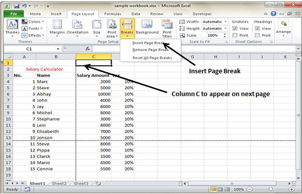Switch to Normal view
The width and height of the screenshot is (302, 194).
point(214,189)
